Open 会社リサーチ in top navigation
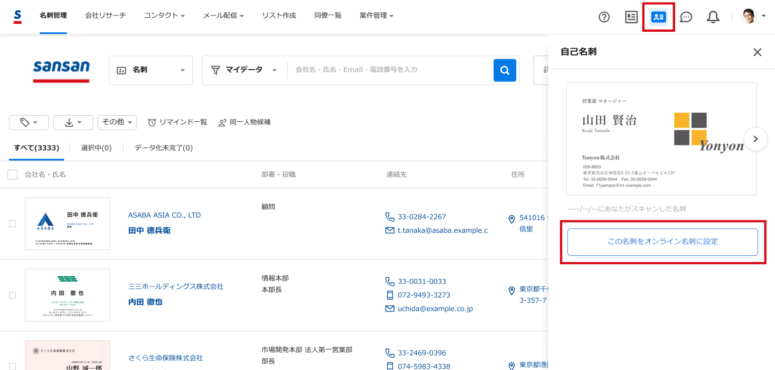 (105, 15)
